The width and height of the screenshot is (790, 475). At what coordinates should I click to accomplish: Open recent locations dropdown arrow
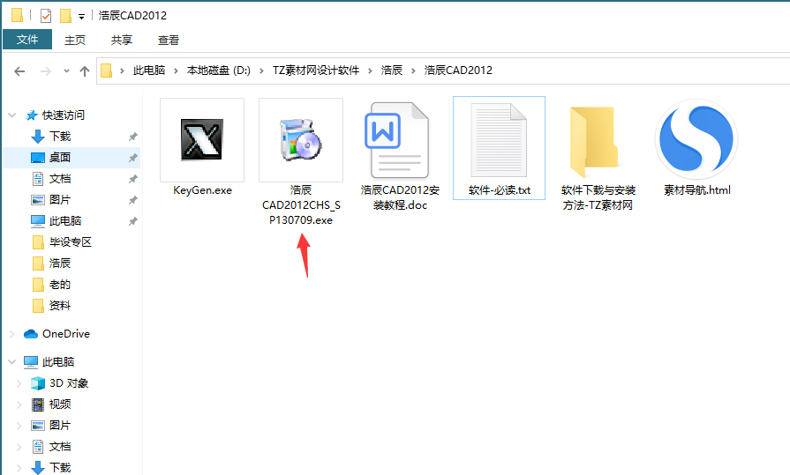pyautogui.click(x=66, y=71)
